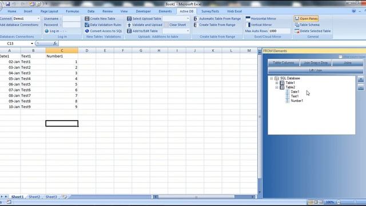The image size is (366, 206).
Task: Click the cell containing 07-Jan
Action: 10,90
